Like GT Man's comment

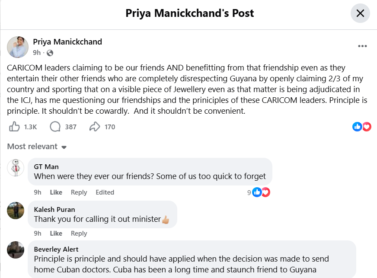56,192
